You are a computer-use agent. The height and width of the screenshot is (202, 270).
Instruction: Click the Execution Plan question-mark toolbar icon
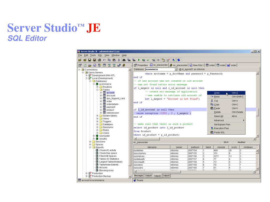(x=173, y=60)
